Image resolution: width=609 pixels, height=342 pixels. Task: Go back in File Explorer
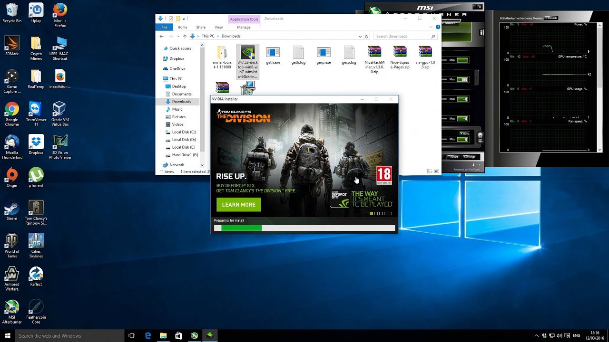pyautogui.click(x=162, y=36)
